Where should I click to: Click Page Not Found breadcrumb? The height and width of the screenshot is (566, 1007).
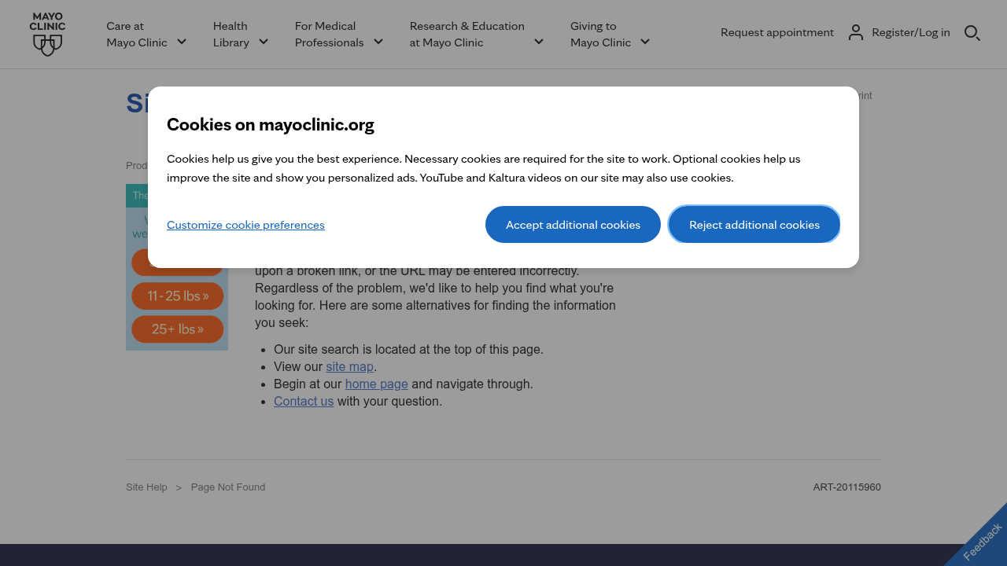[228, 487]
